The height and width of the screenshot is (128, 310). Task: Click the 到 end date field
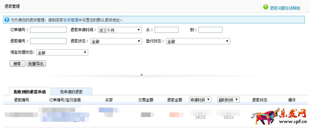point(210,30)
